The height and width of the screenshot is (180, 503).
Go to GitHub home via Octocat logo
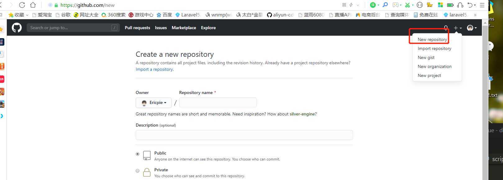pyautogui.click(x=17, y=28)
